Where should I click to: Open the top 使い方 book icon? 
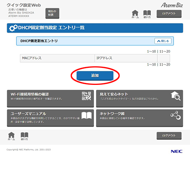[147, 14]
